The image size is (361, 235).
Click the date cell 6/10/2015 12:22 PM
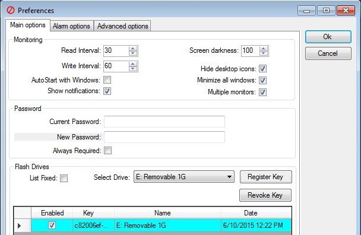click(x=256, y=226)
